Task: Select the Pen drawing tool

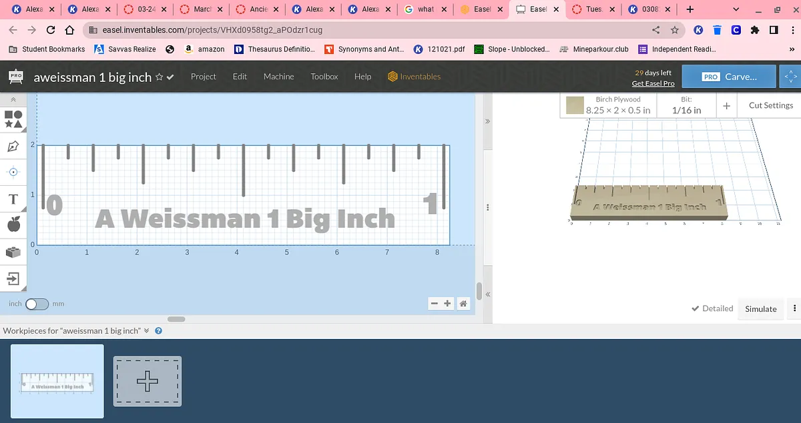Action: click(13, 146)
